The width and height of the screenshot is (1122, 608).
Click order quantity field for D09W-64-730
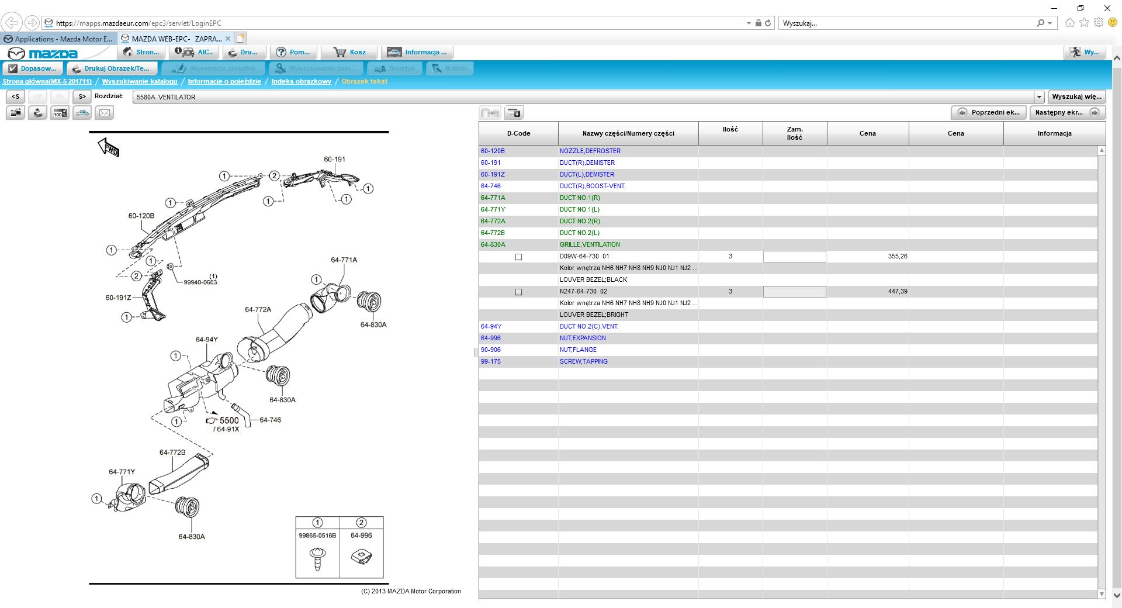click(794, 257)
